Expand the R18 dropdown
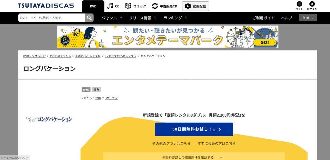 click(x=308, y=18)
